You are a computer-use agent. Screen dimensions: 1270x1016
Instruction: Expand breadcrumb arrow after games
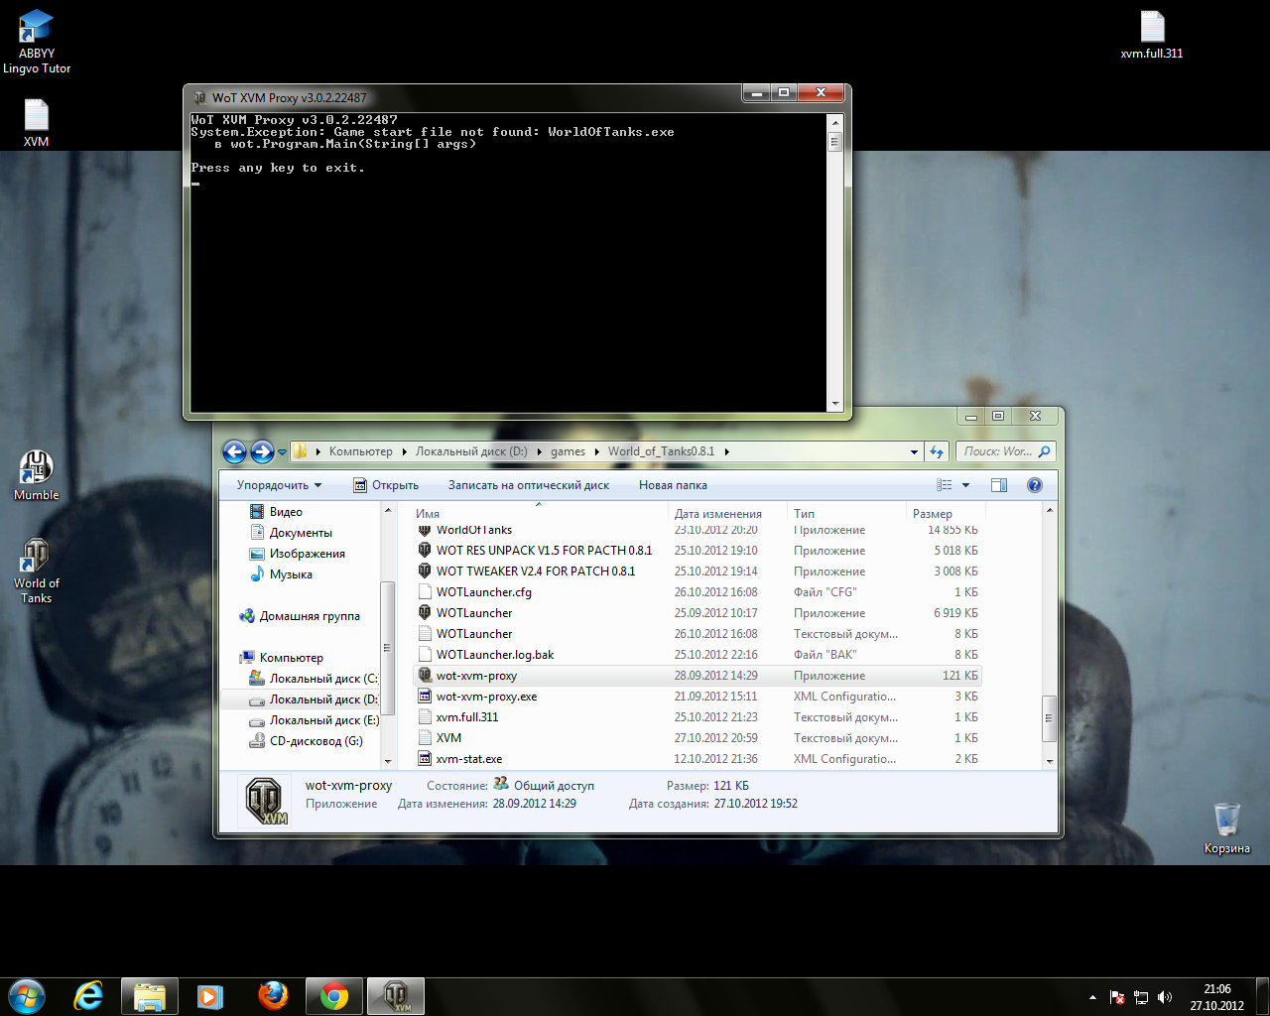tap(597, 451)
